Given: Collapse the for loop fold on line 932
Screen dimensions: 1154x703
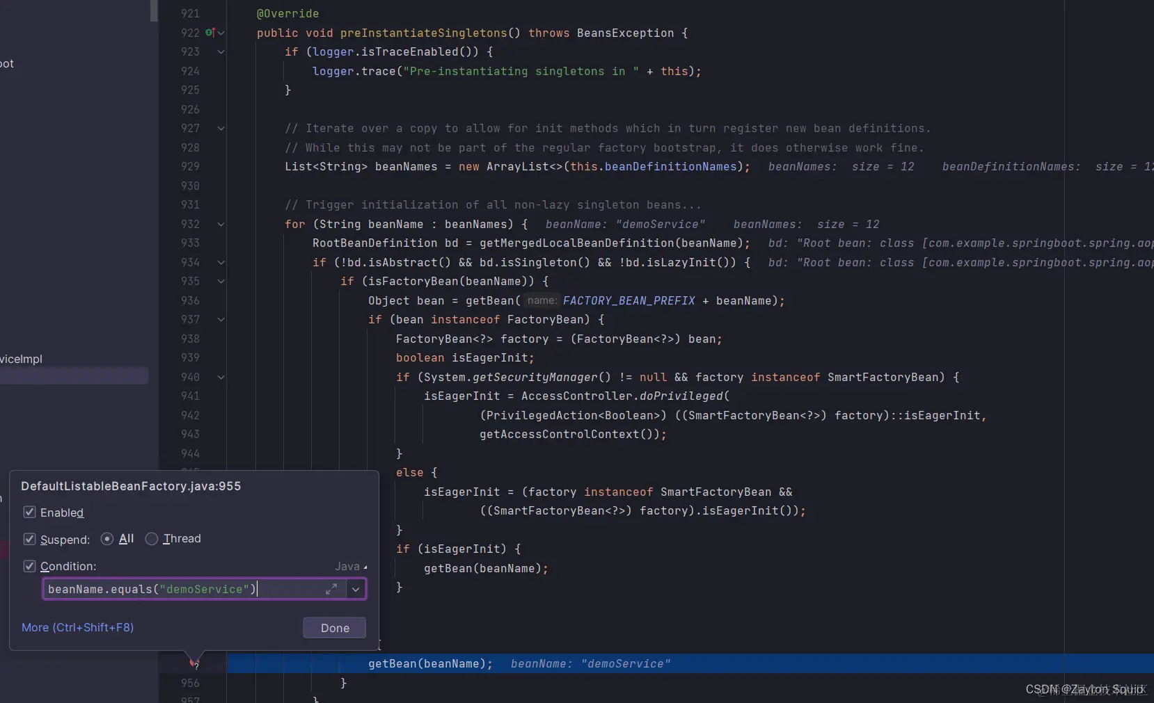Looking at the screenshot, I should 221,224.
